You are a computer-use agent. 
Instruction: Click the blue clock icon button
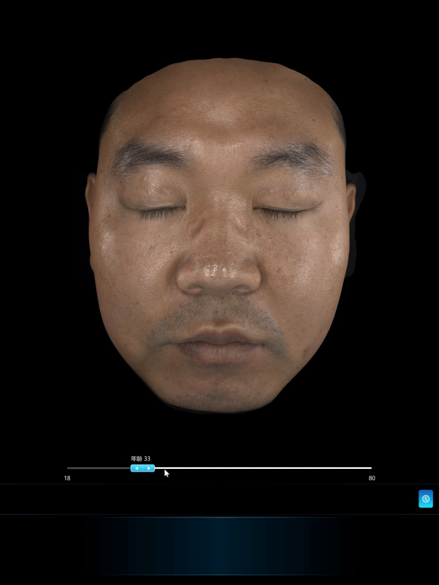426,499
